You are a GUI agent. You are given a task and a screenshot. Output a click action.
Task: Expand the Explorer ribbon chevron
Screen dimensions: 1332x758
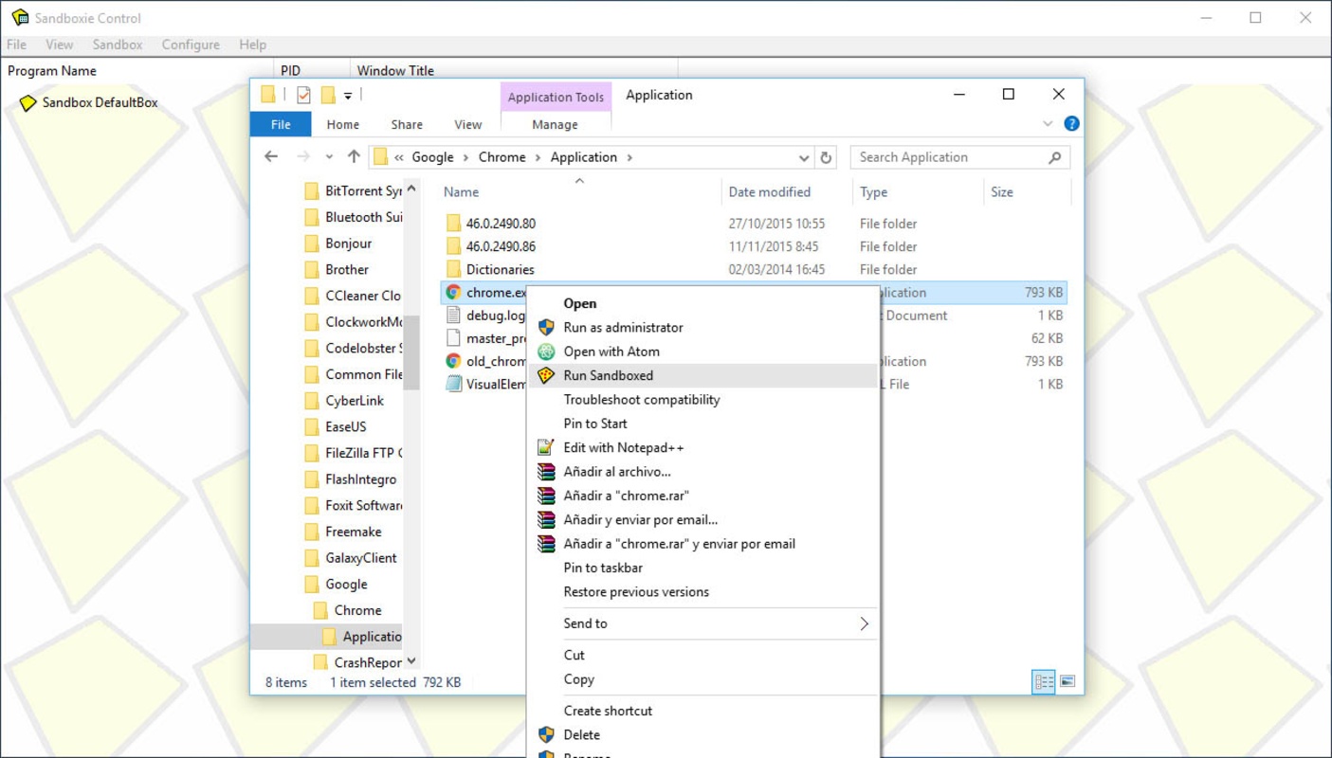coord(1048,124)
